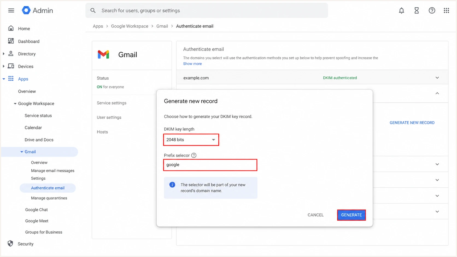Click the Dashboard icon in sidebar
Screen dimensions: 457x257
pyautogui.click(x=11, y=41)
